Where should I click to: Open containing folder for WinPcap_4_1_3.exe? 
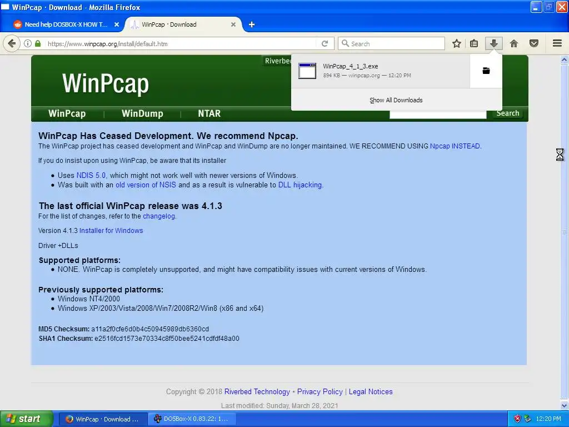coord(486,71)
